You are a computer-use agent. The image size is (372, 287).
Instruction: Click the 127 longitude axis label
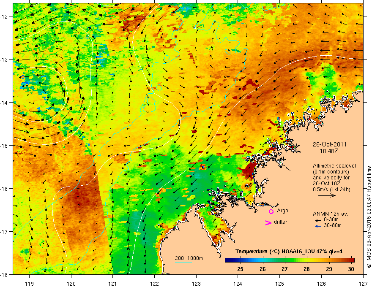[x=363, y=284]
